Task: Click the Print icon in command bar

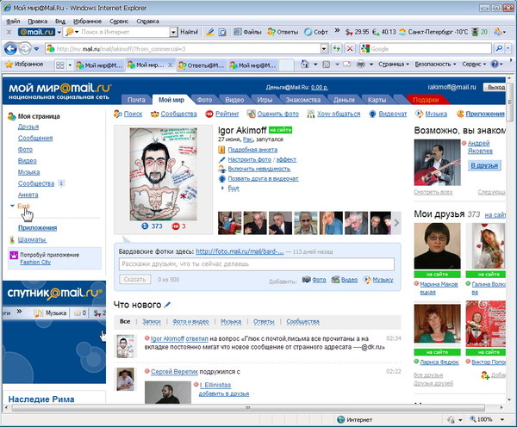Action: (x=361, y=65)
